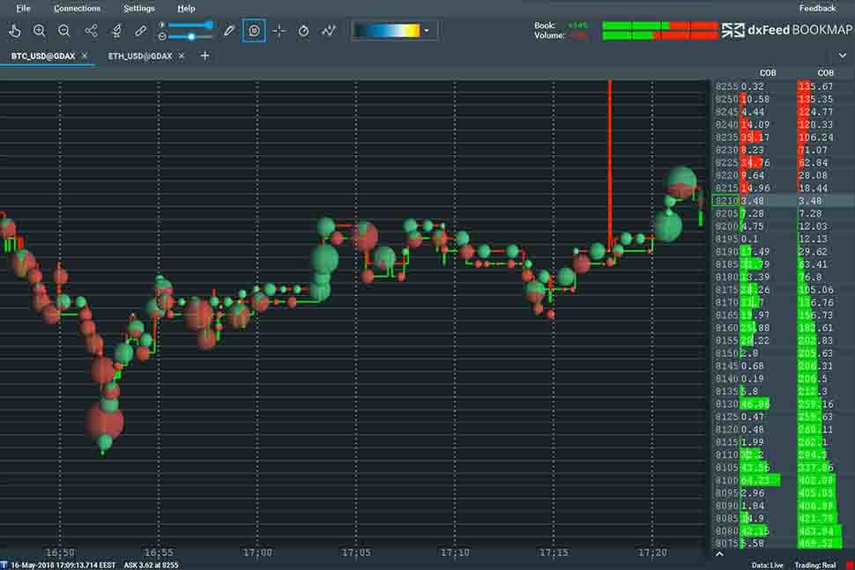The height and width of the screenshot is (570, 855).
Task: Click the stopwatch timer icon
Action: (304, 31)
